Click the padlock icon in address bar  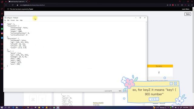tap(18, 5)
